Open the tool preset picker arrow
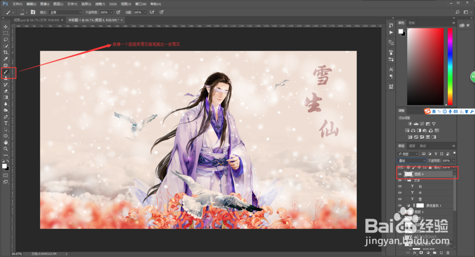 pos(13,13)
